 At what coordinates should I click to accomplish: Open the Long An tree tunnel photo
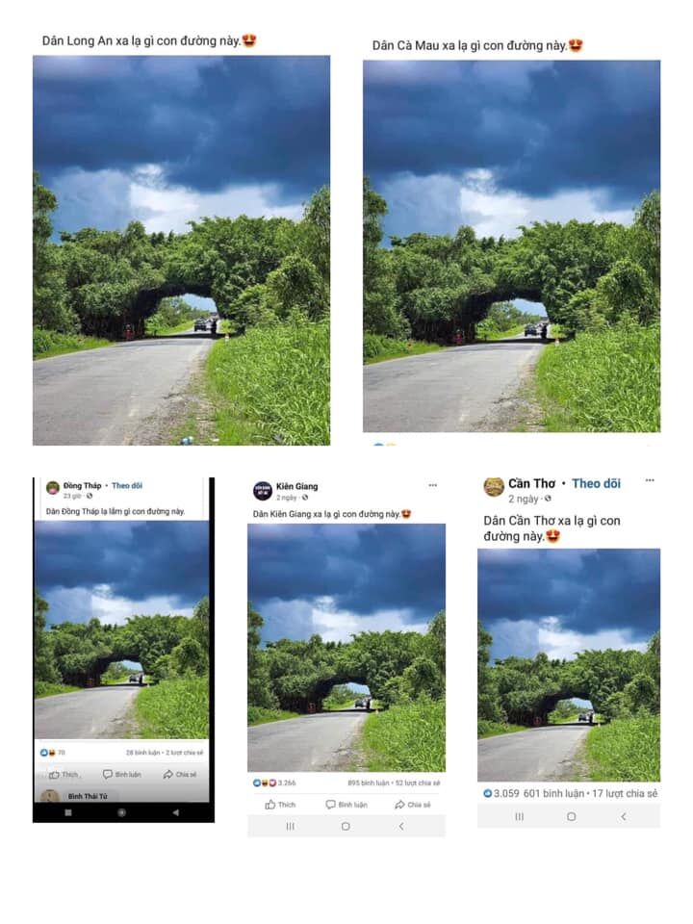tap(182, 250)
